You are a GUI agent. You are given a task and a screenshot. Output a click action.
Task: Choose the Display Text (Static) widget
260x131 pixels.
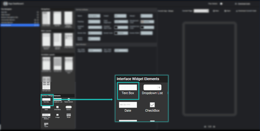(46, 115)
